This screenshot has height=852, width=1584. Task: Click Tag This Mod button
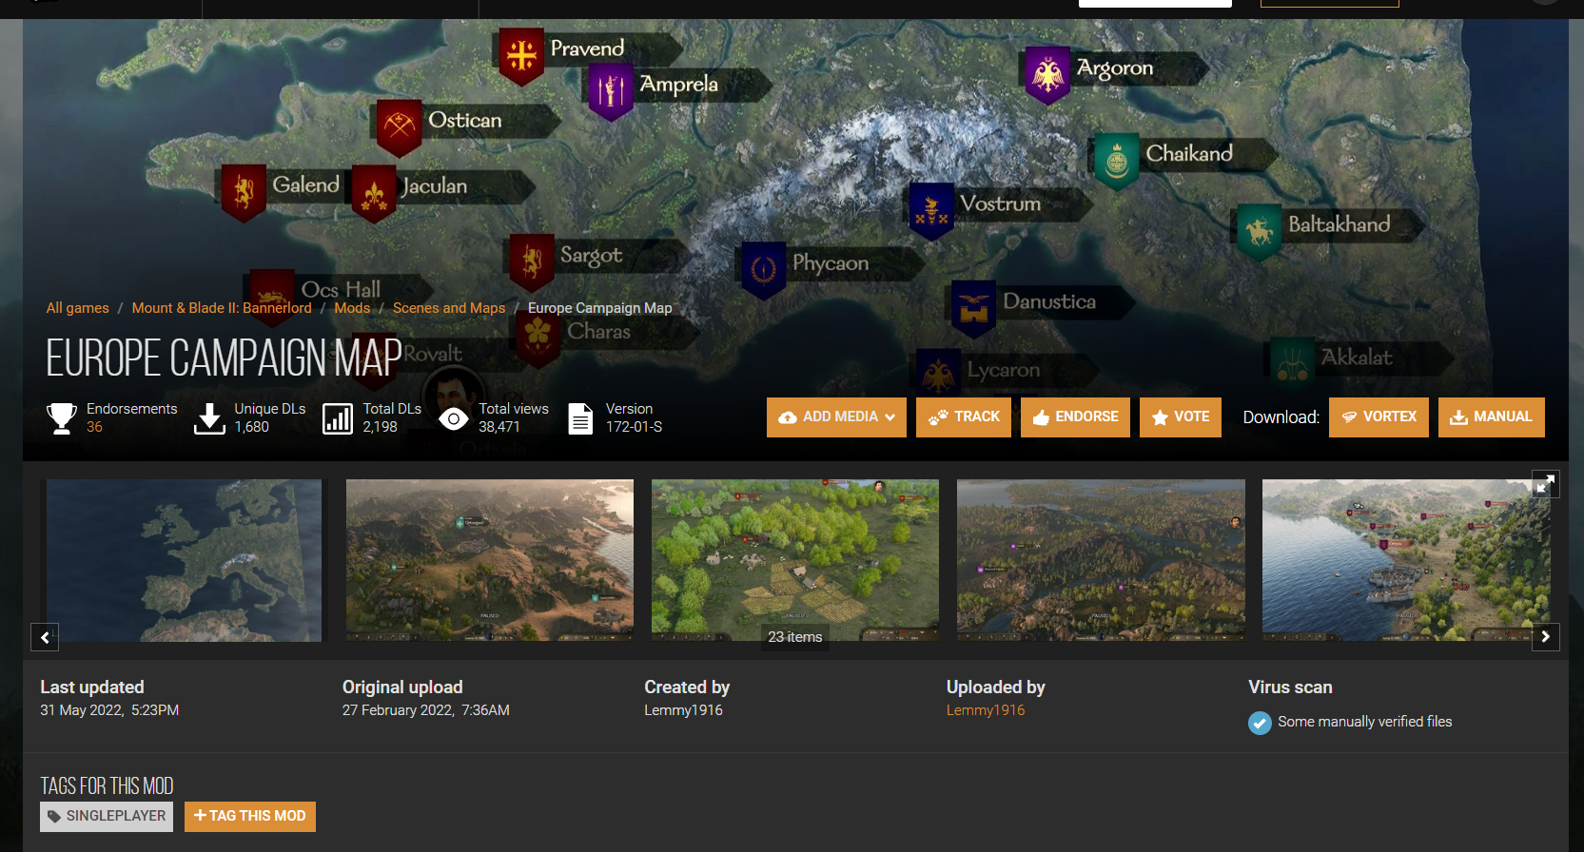pos(250,817)
